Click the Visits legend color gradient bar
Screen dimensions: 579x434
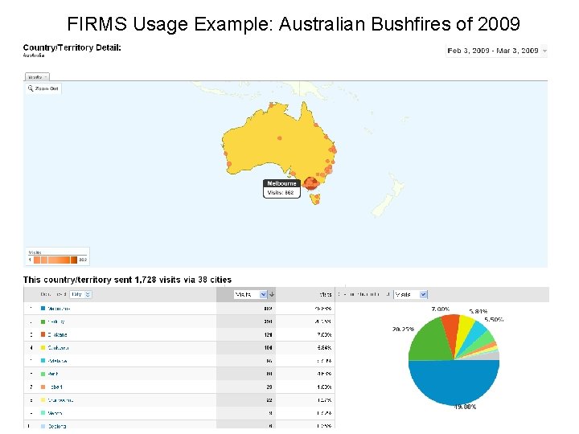pos(55,260)
